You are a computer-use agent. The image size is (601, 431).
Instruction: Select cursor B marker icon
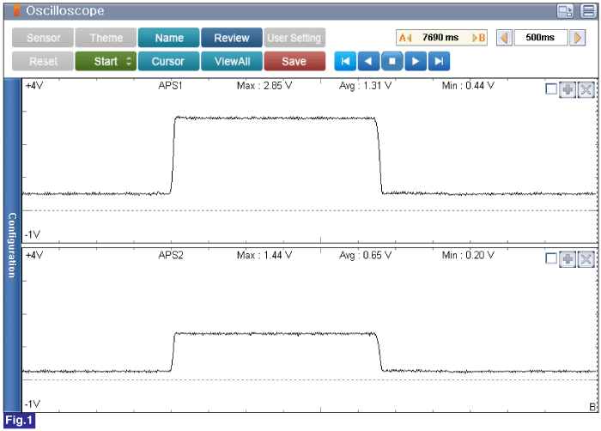(479, 38)
